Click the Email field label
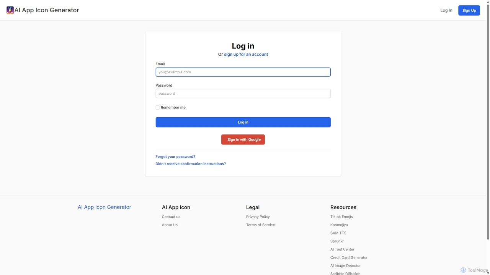Screen dimensions: 490x275 160,64
